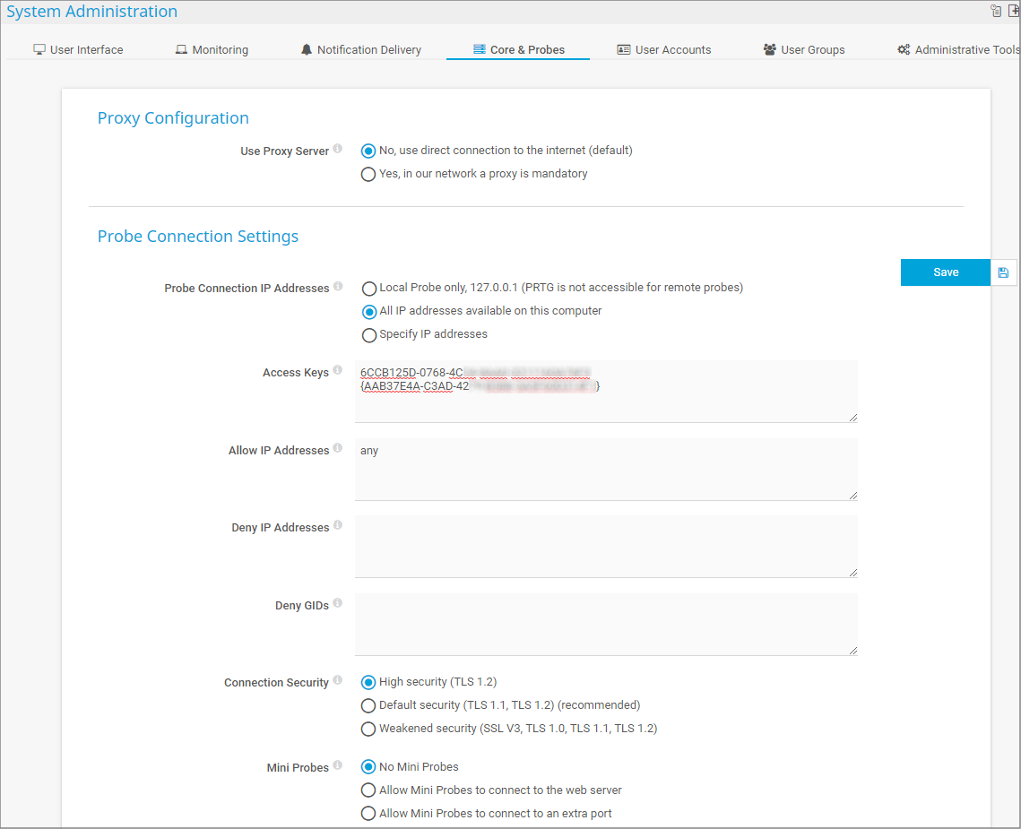
Task: Click help icon next to Mini Probes
Action: click(x=338, y=765)
